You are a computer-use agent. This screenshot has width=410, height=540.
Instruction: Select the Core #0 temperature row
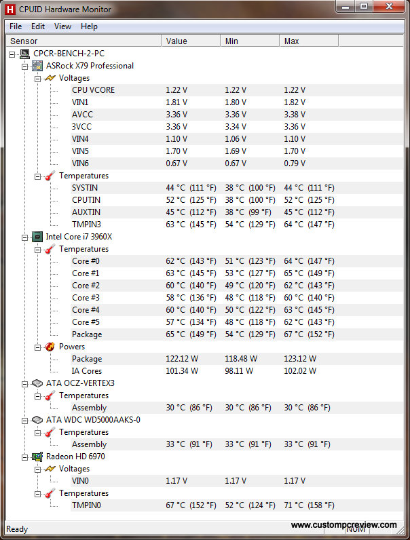click(237, 261)
